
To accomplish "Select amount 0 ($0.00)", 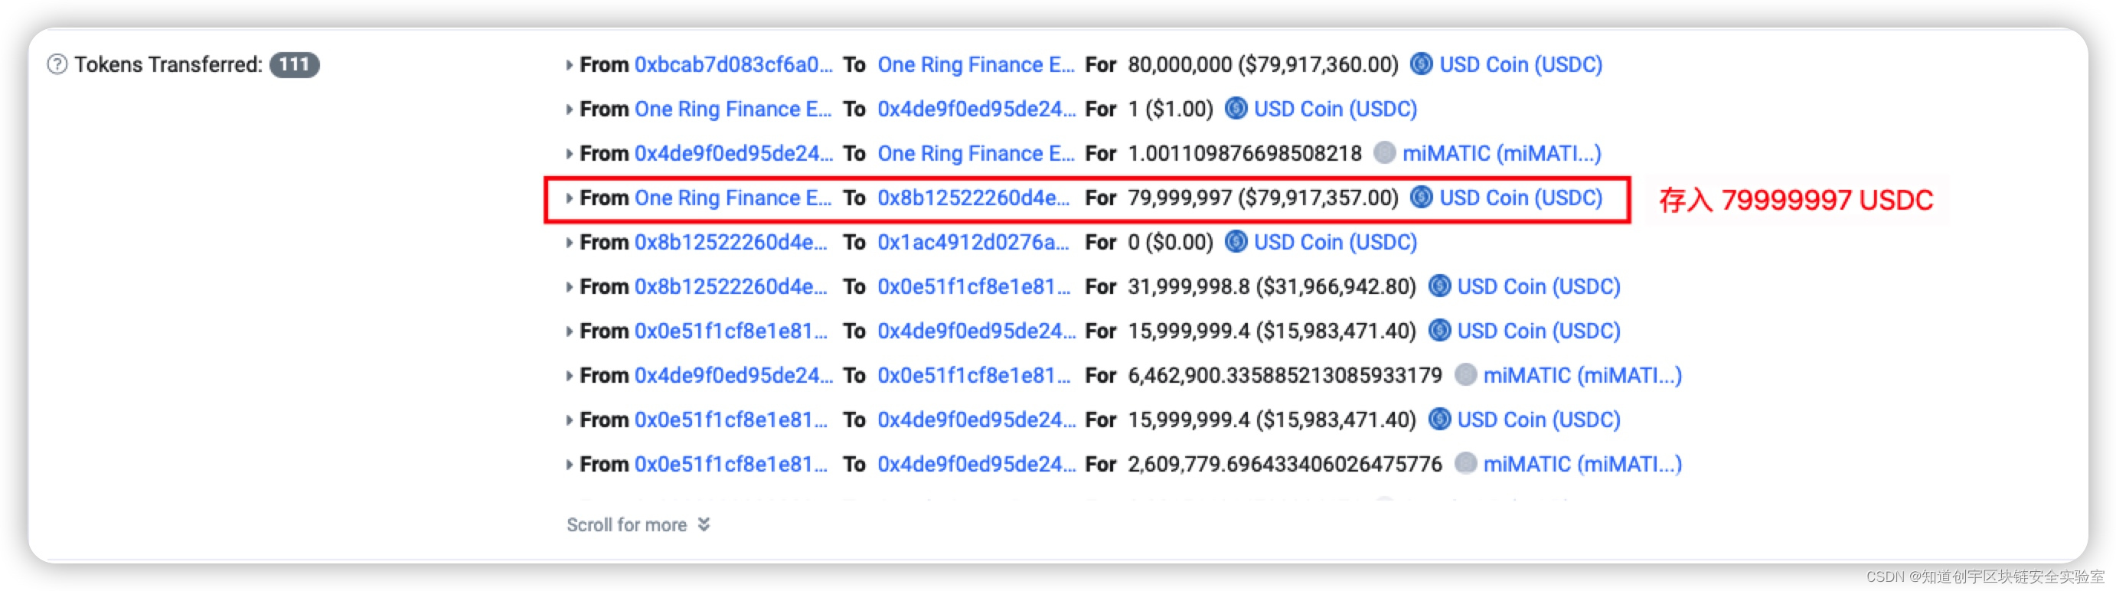I will [x=1170, y=242].
